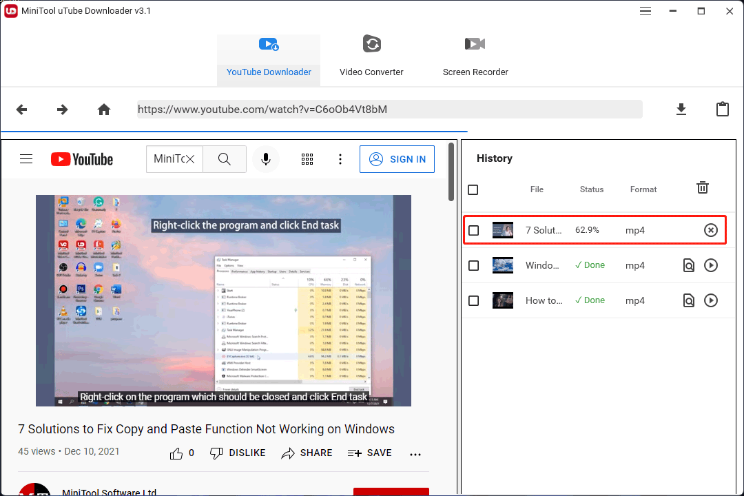Check the select-all checkbox in History header
Viewport: 744px width, 496px height.
click(473, 190)
